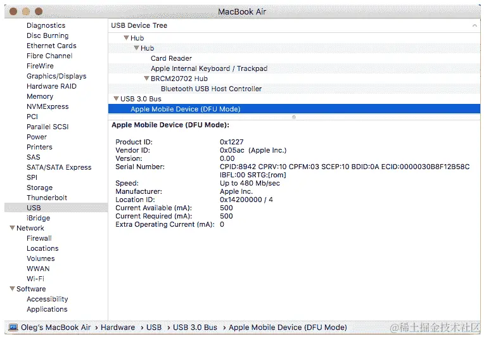Select USB in the sidebar
484x337 pixels.
56,208
